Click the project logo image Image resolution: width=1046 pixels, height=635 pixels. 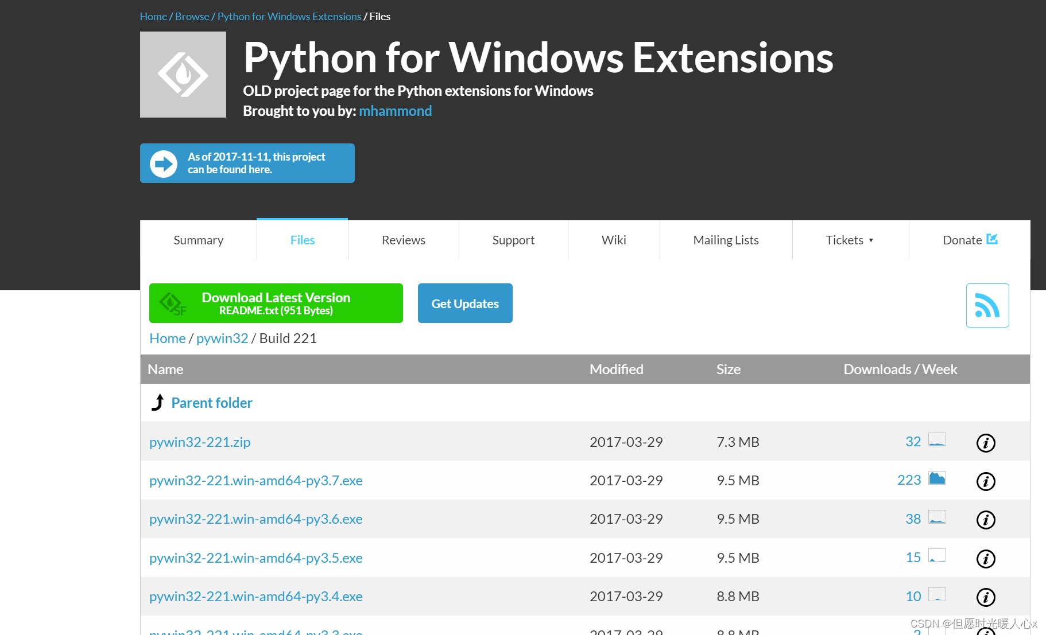183,75
